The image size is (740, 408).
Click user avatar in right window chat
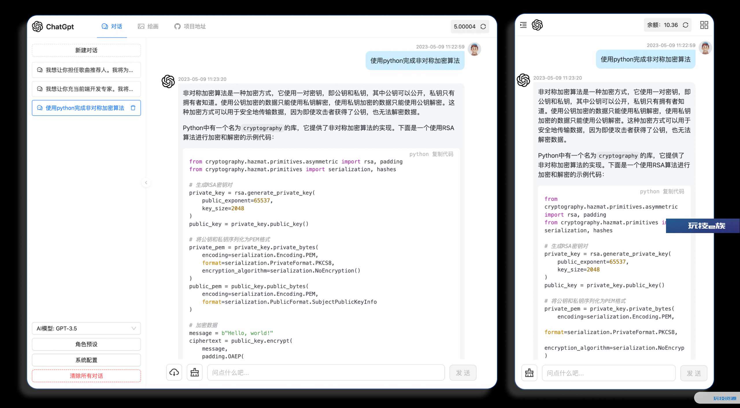point(705,48)
